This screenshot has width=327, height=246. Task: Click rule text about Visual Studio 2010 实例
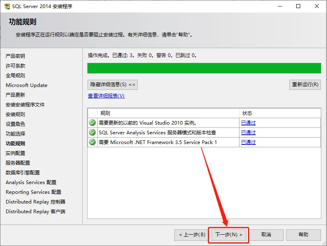[147, 123]
